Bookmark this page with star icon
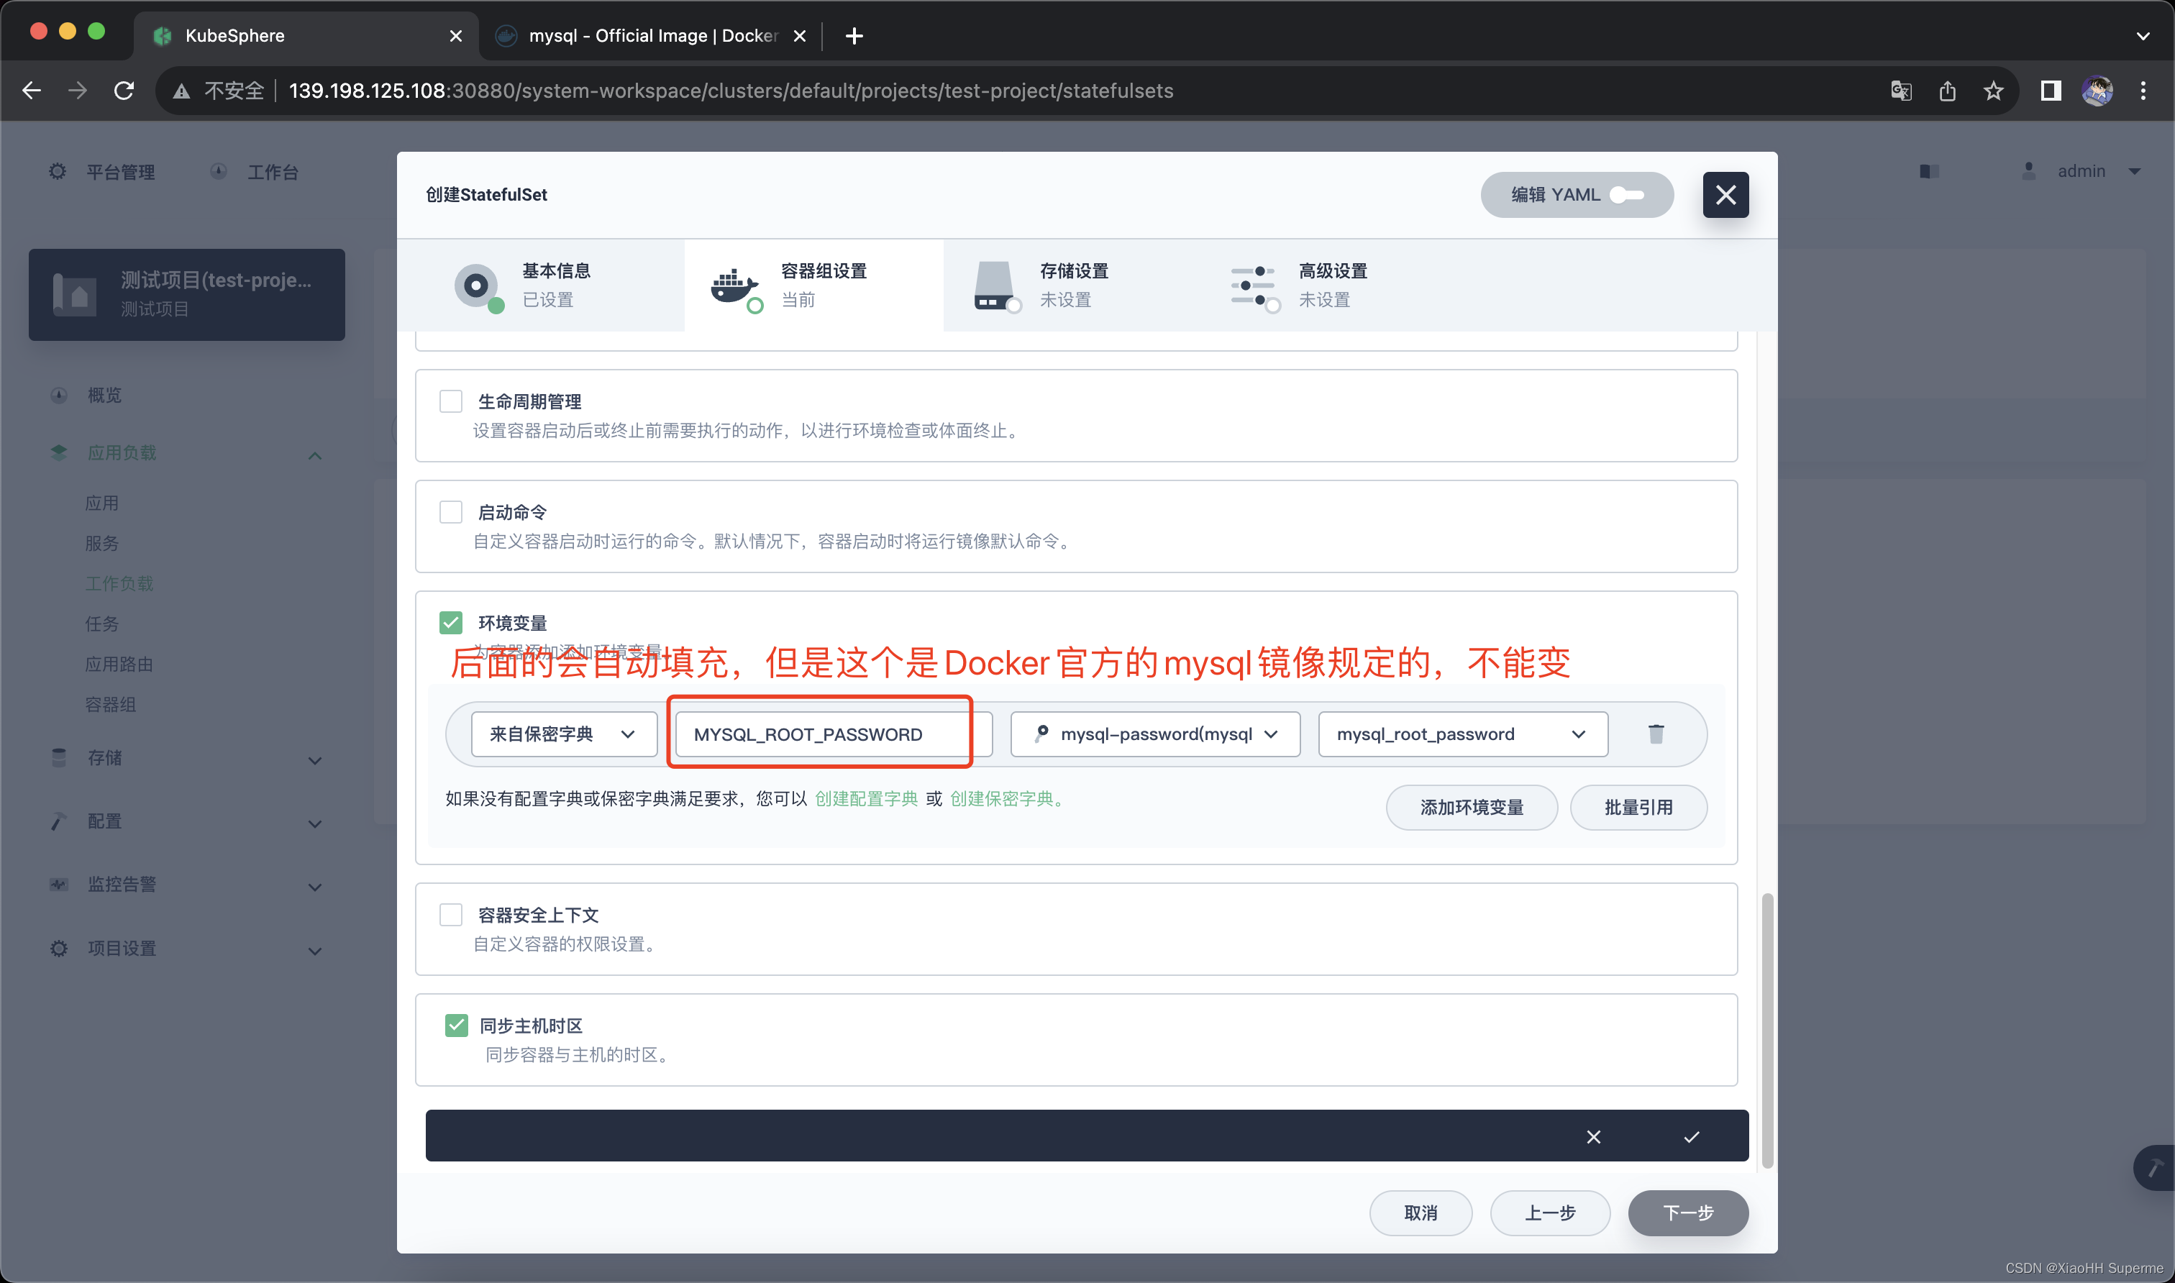Viewport: 2175px width, 1283px height. tap(1994, 91)
